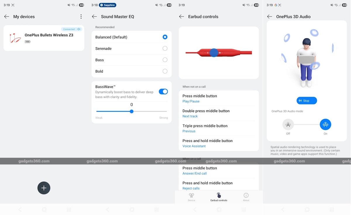Screen dimensions: 351x215
Task: Adjust the BassWave strength slider handle
Action: click(132, 111)
